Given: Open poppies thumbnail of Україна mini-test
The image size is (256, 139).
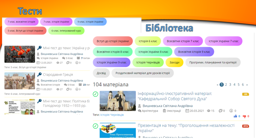Looking at the screenshot, I should [20, 54].
